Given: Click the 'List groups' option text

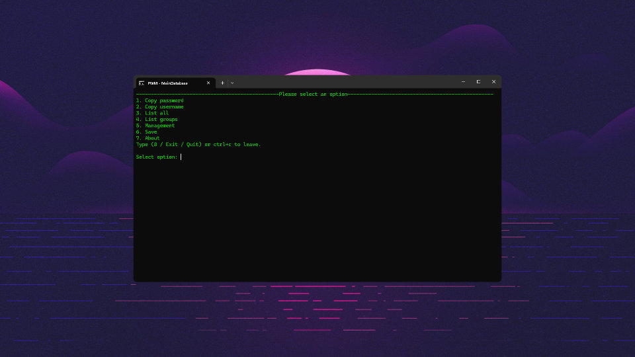Looking at the screenshot, I should click(157, 120).
